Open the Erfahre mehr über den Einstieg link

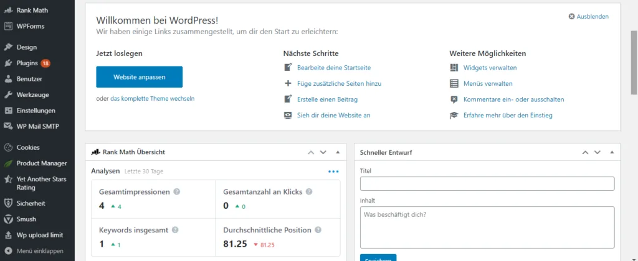coord(508,116)
